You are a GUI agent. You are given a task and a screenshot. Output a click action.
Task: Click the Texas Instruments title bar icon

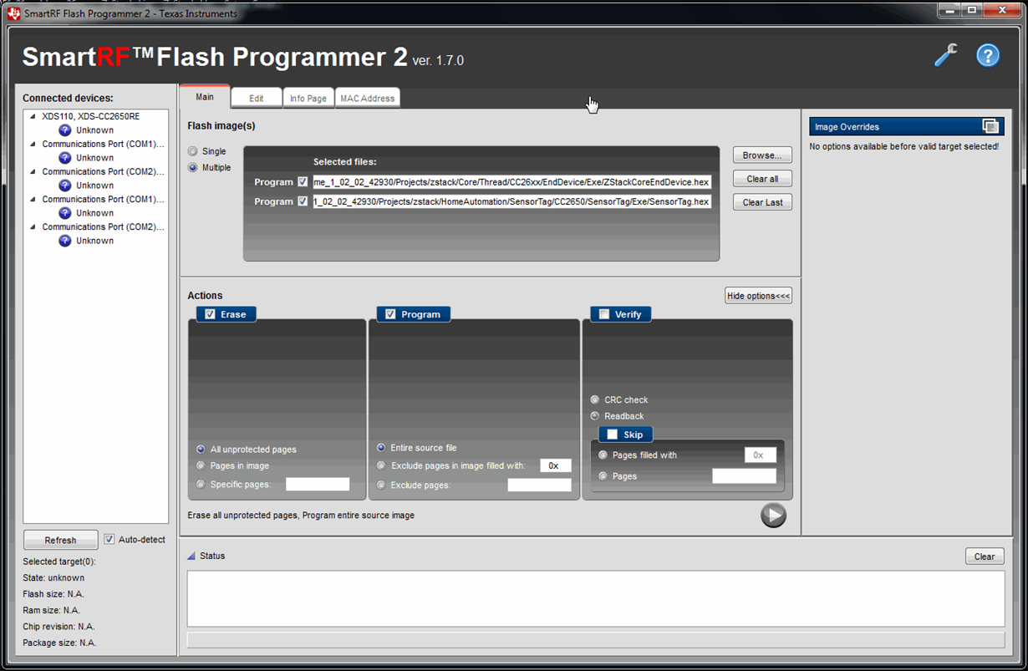(x=13, y=13)
